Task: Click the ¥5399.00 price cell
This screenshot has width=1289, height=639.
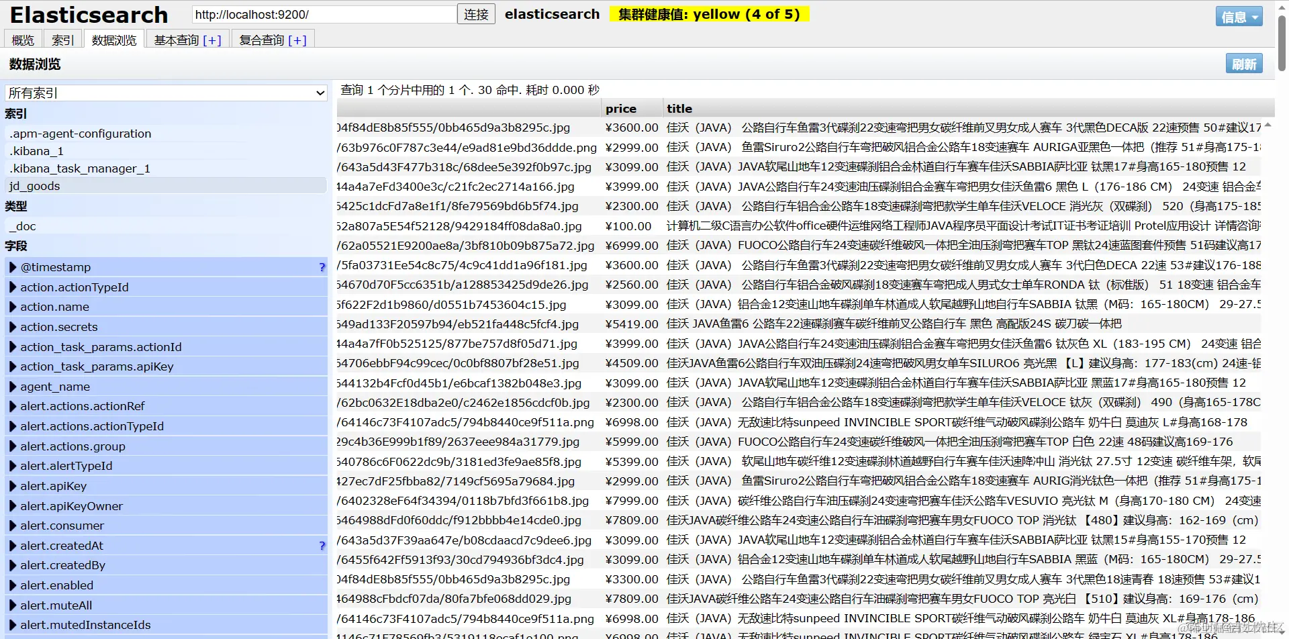Action: point(631,462)
